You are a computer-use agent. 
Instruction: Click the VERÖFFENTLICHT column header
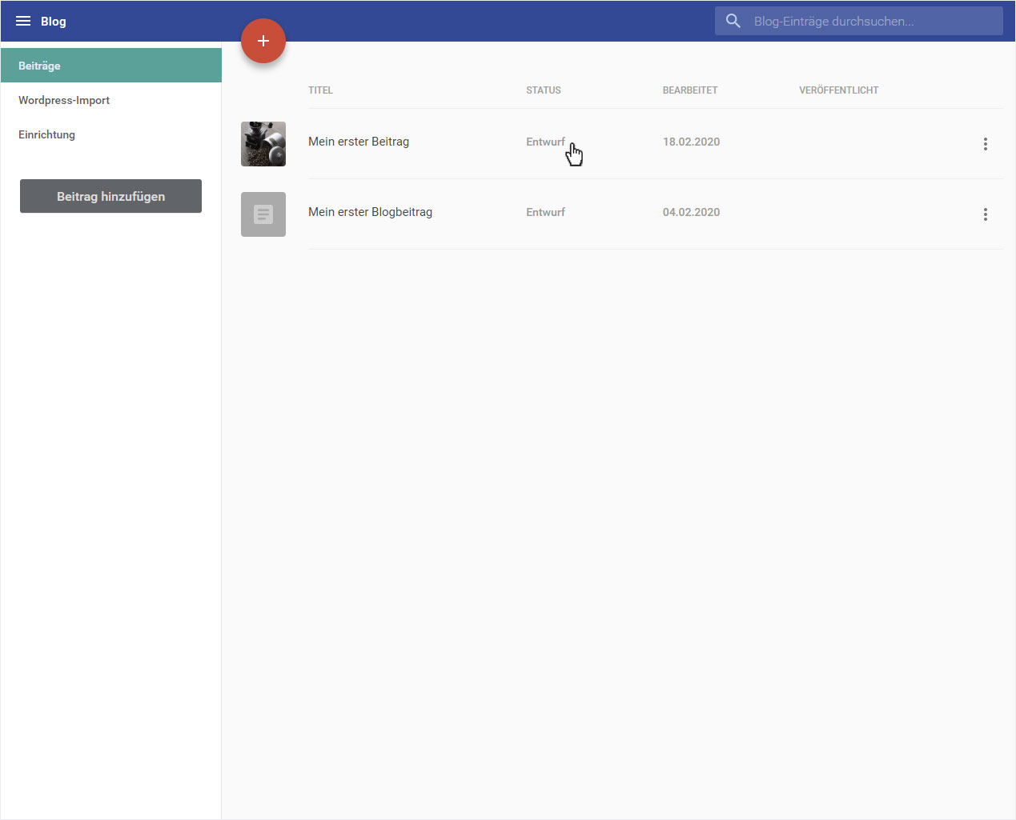(839, 90)
